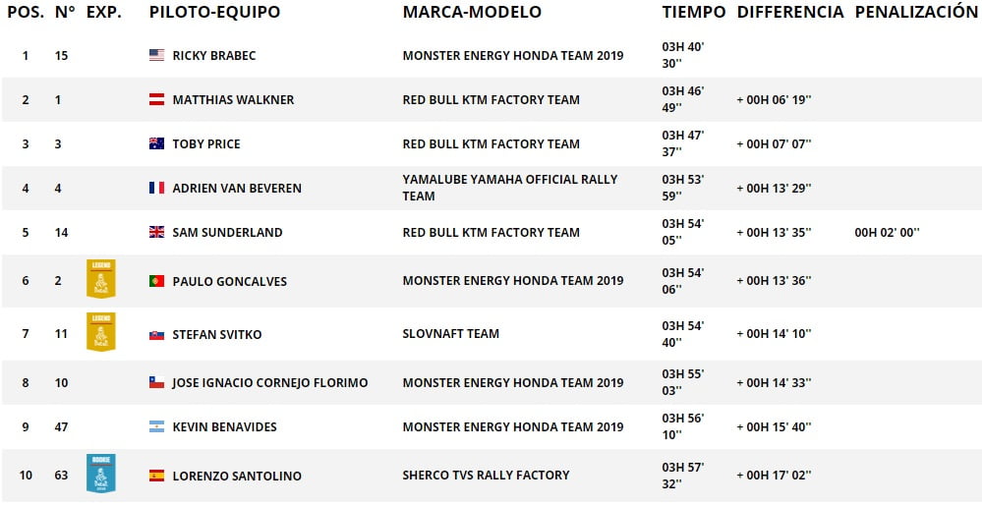Screen dimensions: 982x506
Task: Click the Chilean flag beside Jose Ignacio Cornejo
Action: pos(156,382)
